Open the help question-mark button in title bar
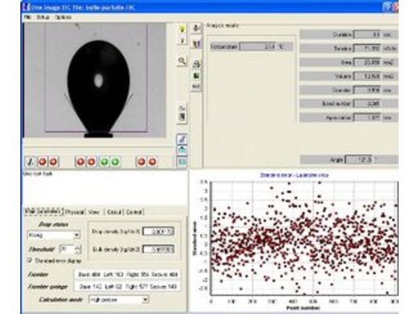This screenshot has height=314, width=419. point(387,7)
